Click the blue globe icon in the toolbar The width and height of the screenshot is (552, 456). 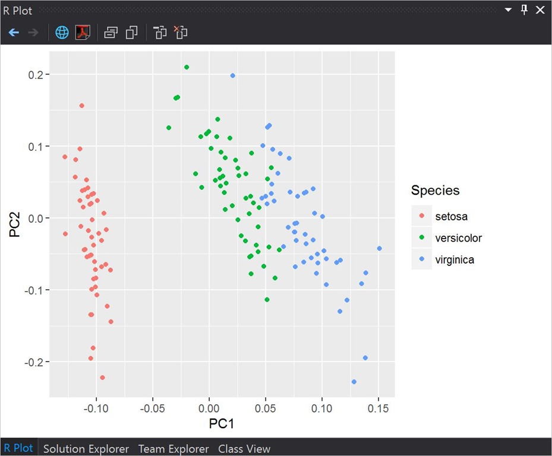62,32
